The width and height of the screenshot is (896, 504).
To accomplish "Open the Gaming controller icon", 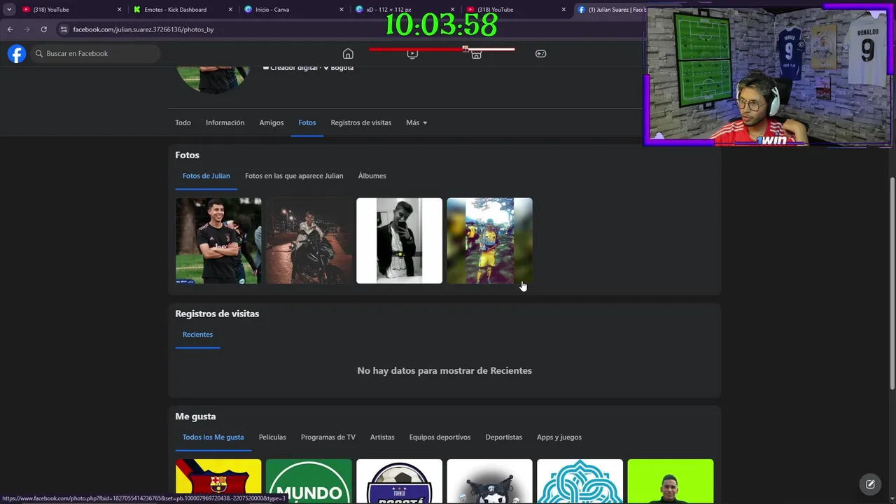I will tap(540, 54).
